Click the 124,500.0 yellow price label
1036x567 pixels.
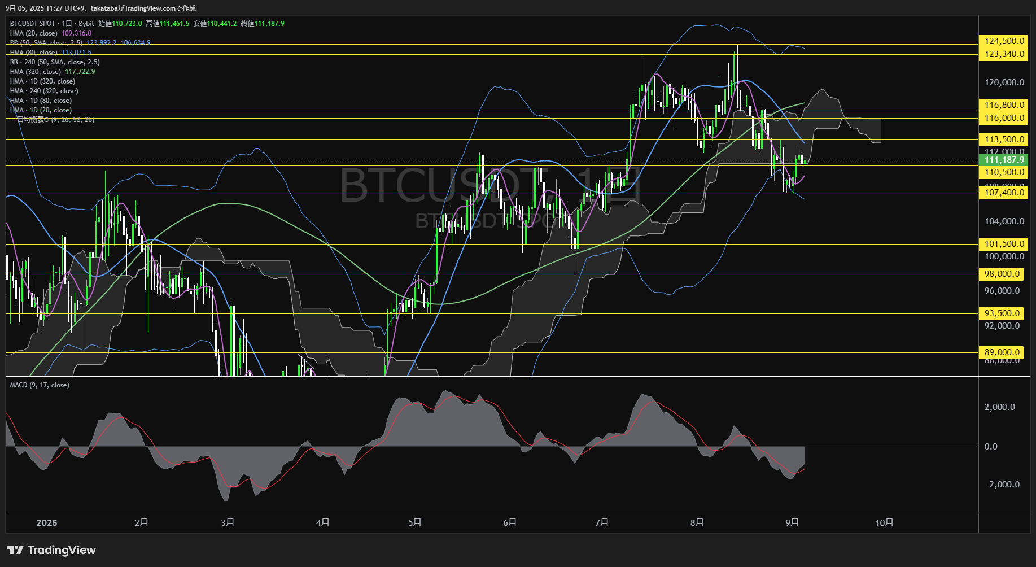[1003, 41]
